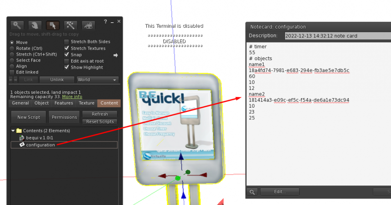The height and width of the screenshot is (205, 391).
Task: Select the Create (wand) tool
Action: (70, 25)
